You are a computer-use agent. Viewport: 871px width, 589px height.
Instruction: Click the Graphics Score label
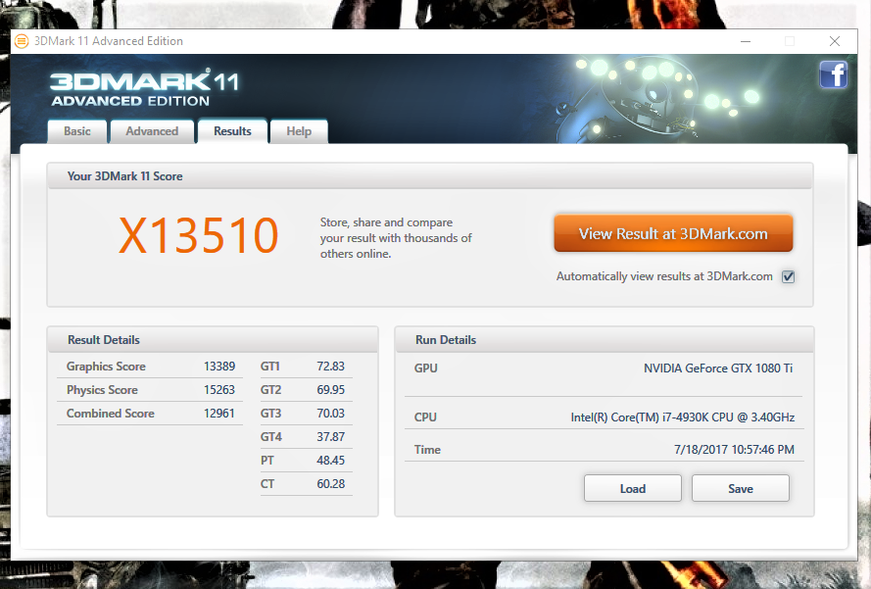[106, 367]
